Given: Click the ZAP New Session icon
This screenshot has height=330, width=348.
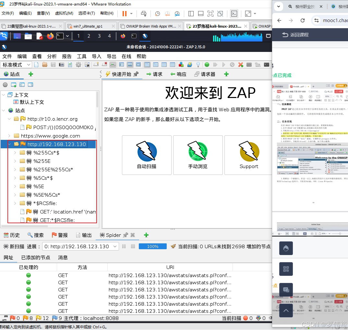Looking at the screenshot, I should tap(36, 65).
